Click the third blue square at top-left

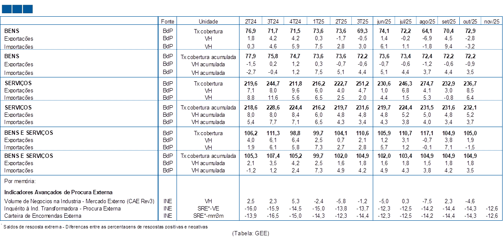pos(27,9)
